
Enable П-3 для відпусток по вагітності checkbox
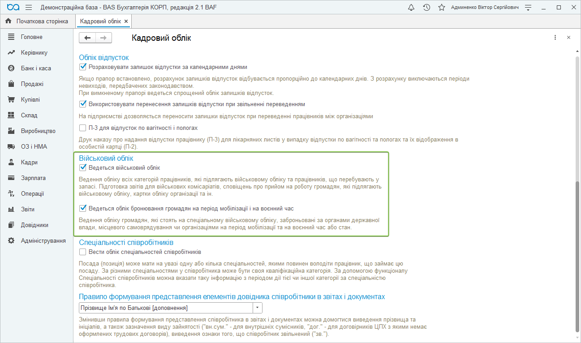82,128
